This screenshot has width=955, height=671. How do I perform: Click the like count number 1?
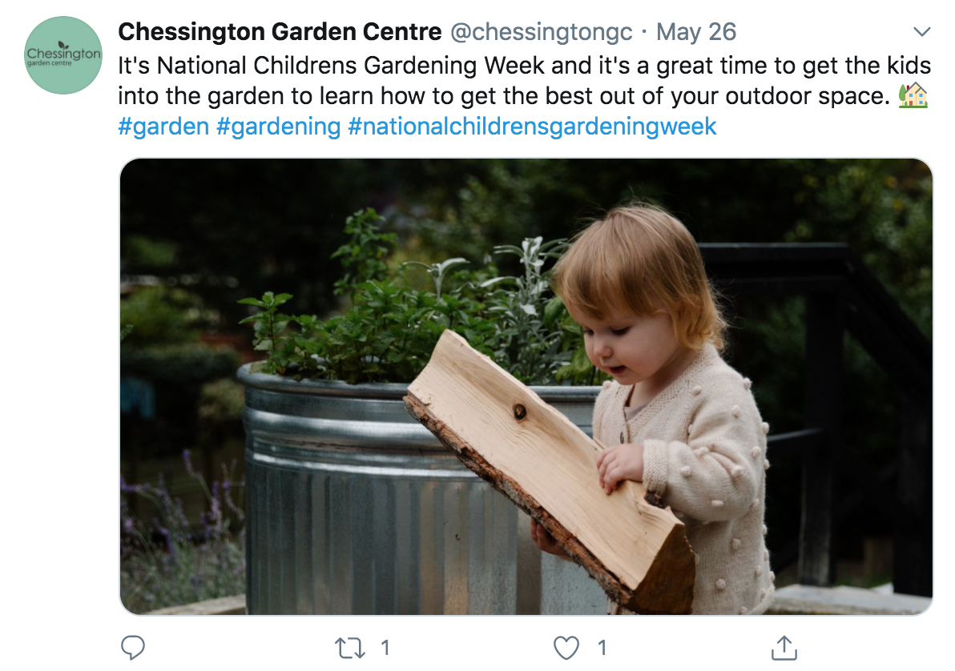point(602,648)
